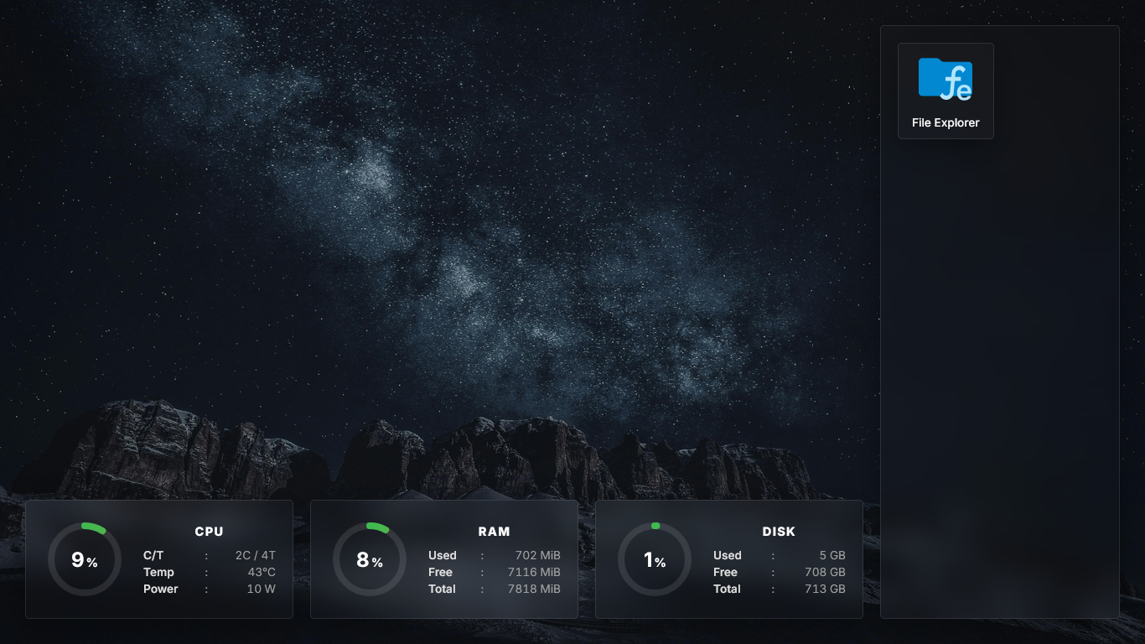Image resolution: width=1145 pixels, height=644 pixels.
Task: Click the File Explorer label text
Action: coord(946,122)
